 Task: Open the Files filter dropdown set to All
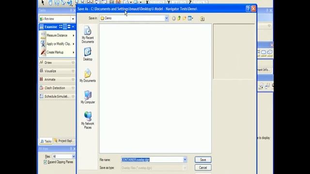73,157
